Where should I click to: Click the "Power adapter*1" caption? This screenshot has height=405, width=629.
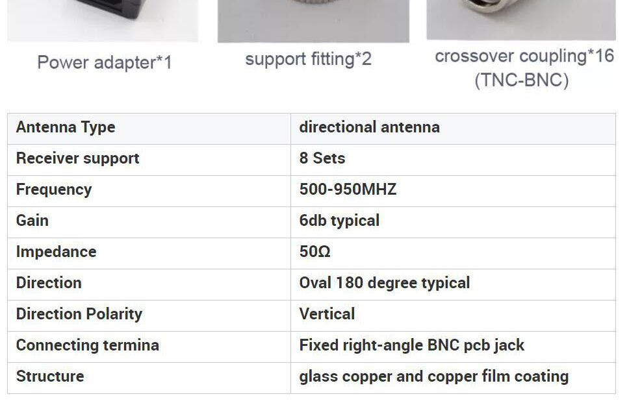point(104,62)
